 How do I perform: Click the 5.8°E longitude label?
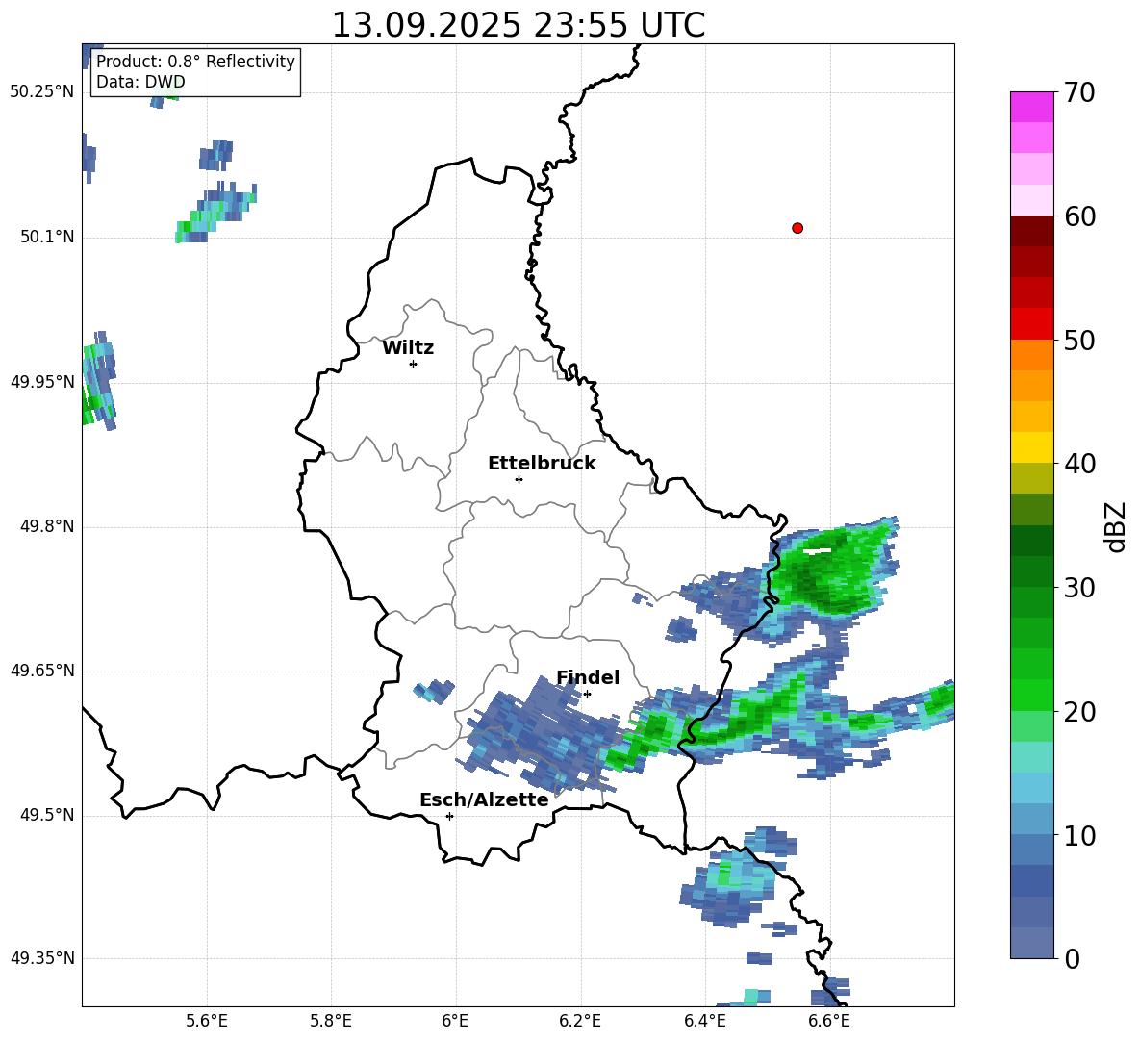click(x=331, y=1021)
